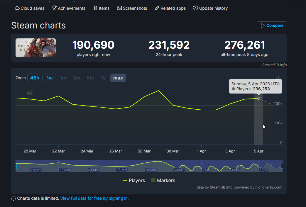Screen dimensions: 306x207
Task: Click the picture icon beside Screenshots
Action: (x=119, y=8)
